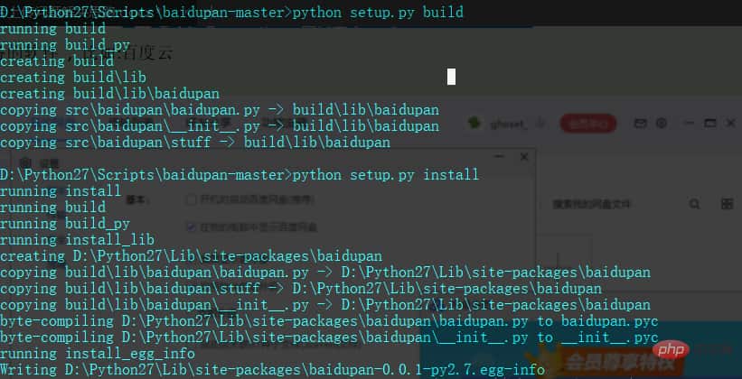Viewport: 742px width, 379px height.
Task: Click the 'running install_lib' line
Action: 77,240
